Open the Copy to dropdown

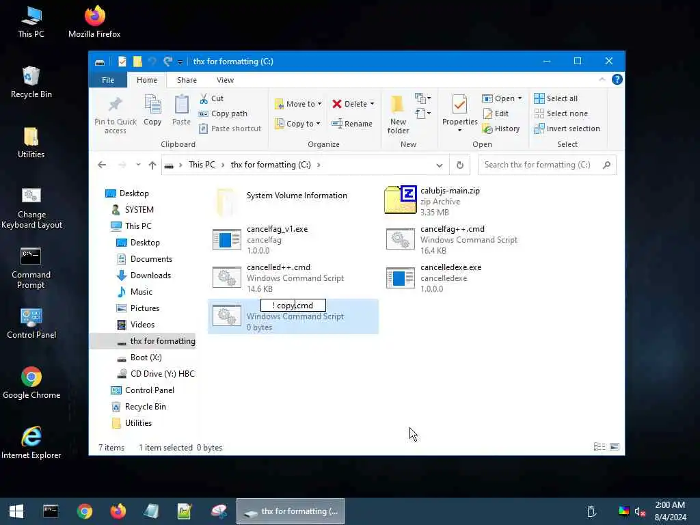[x=298, y=124]
